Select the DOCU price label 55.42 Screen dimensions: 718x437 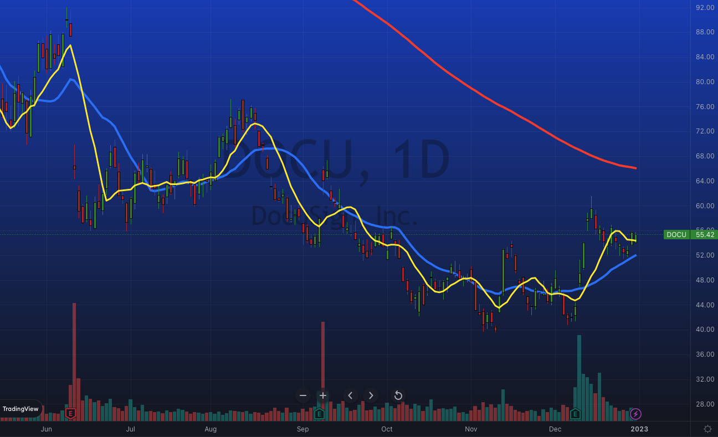click(690, 234)
